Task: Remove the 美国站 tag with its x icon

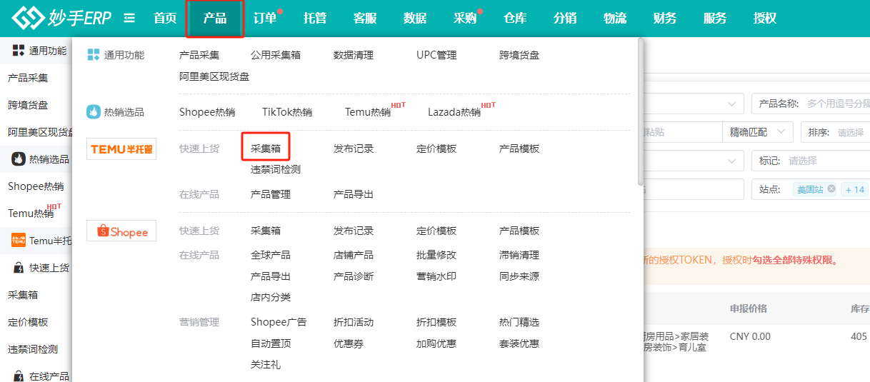Action: tap(831, 189)
